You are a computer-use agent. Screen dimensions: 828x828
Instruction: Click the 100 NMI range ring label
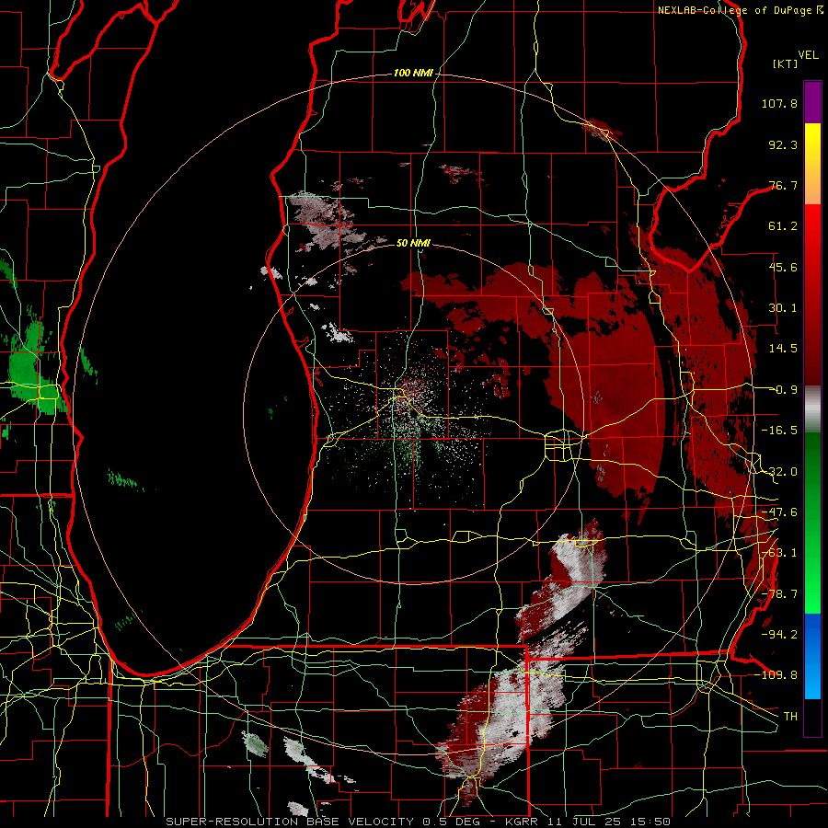click(413, 73)
